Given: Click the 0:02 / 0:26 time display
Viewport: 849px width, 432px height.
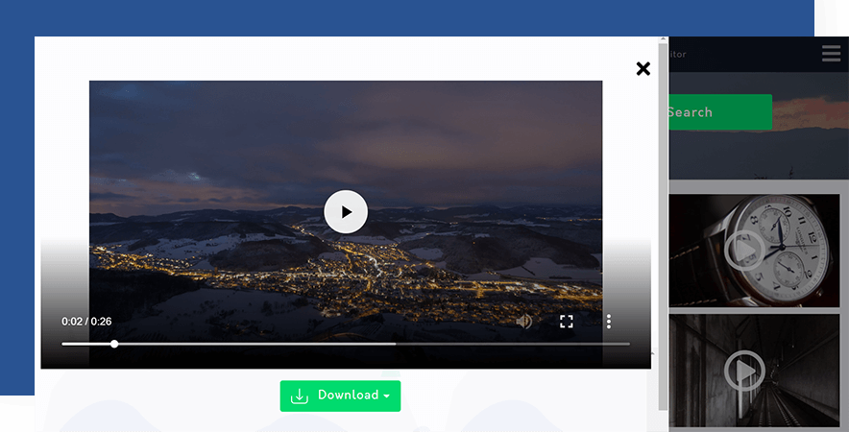Looking at the screenshot, I should (x=86, y=322).
